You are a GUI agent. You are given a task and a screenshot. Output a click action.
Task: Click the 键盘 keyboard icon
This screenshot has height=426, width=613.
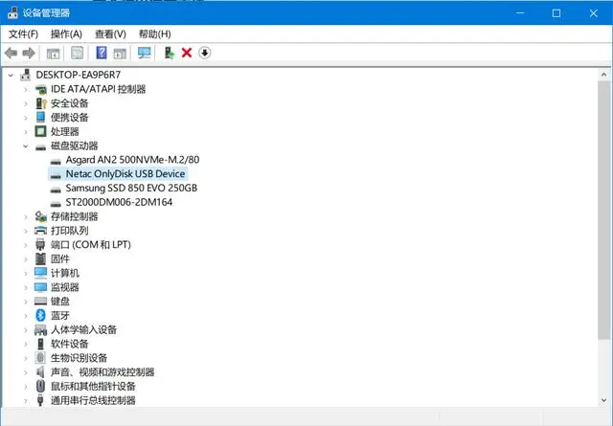click(40, 301)
